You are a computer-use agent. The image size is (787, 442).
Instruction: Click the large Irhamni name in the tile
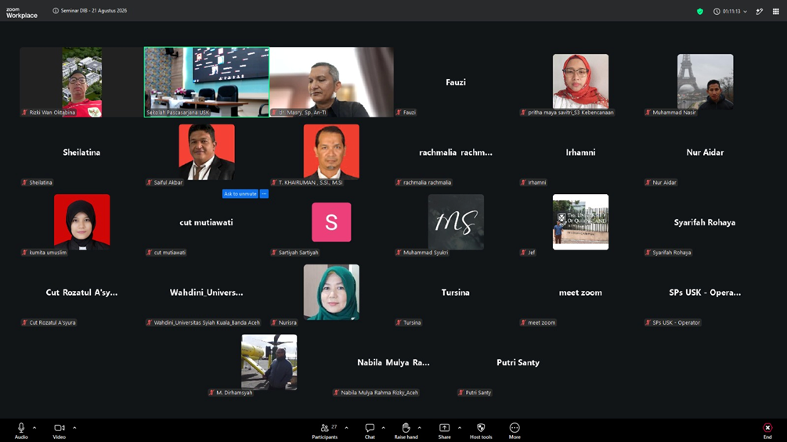point(581,153)
